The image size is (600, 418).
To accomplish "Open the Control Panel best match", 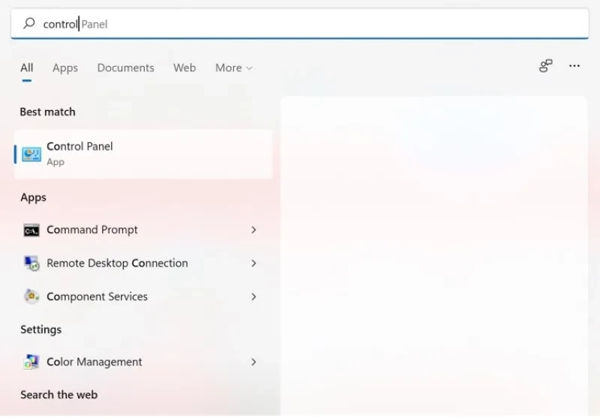I will tap(143, 154).
